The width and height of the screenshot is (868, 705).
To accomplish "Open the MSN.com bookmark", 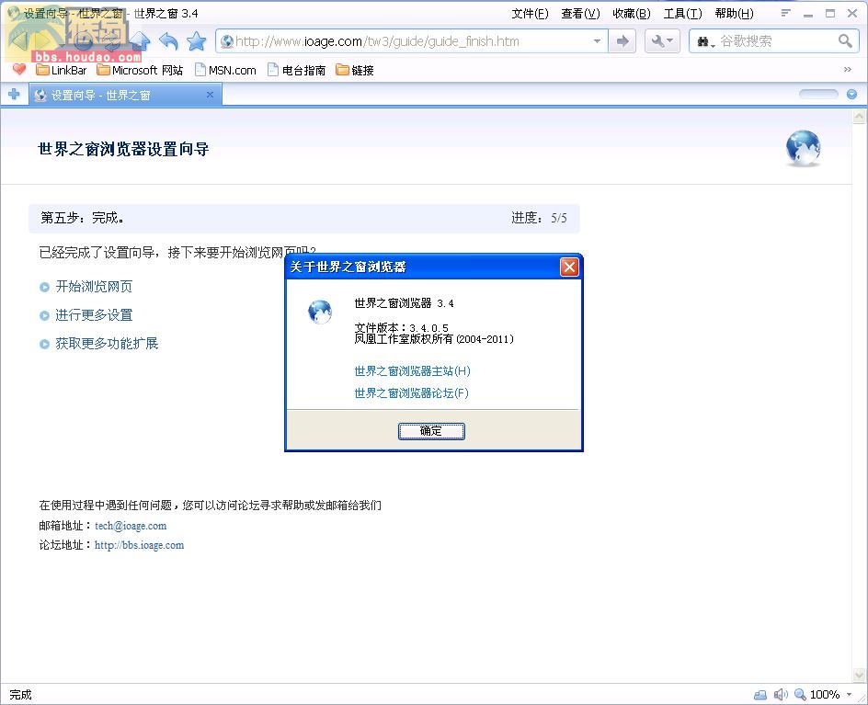I will (x=225, y=70).
